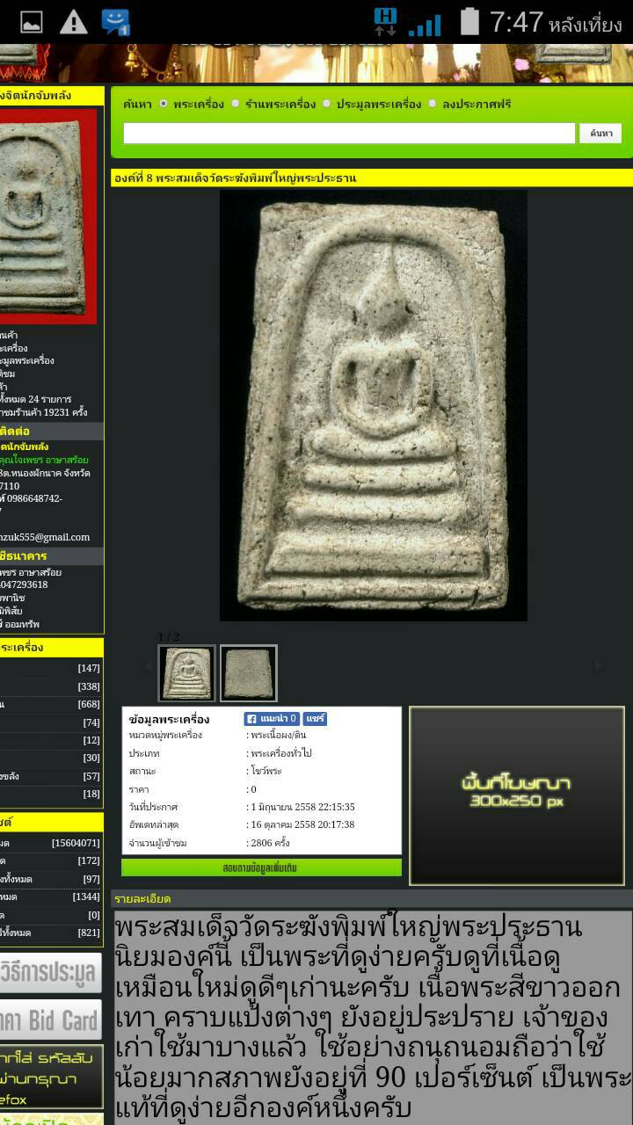Open the Bid Card banner in sidebar
The height and width of the screenshot is (1125, 633).
point(51,1020)
